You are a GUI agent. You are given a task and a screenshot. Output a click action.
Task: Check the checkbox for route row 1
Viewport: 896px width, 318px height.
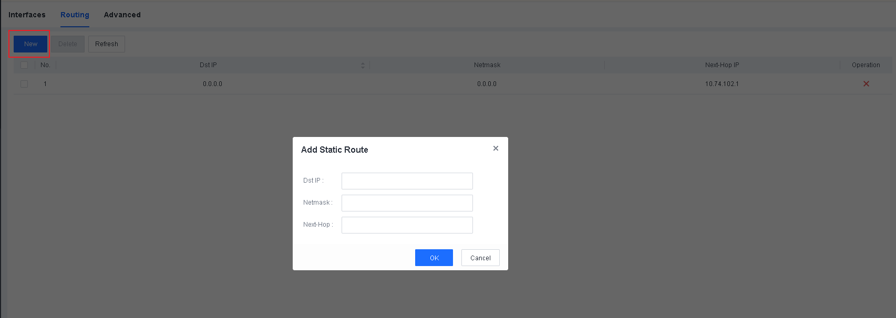click(x=24, y=84)
